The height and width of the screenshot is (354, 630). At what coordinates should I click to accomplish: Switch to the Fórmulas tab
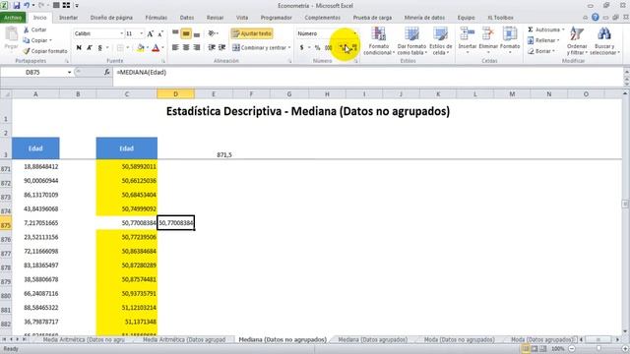click(156, 18)
